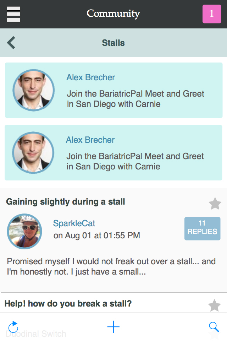Open search with magnifying glass icon
The image size is (227, 341).
point(214,327)
